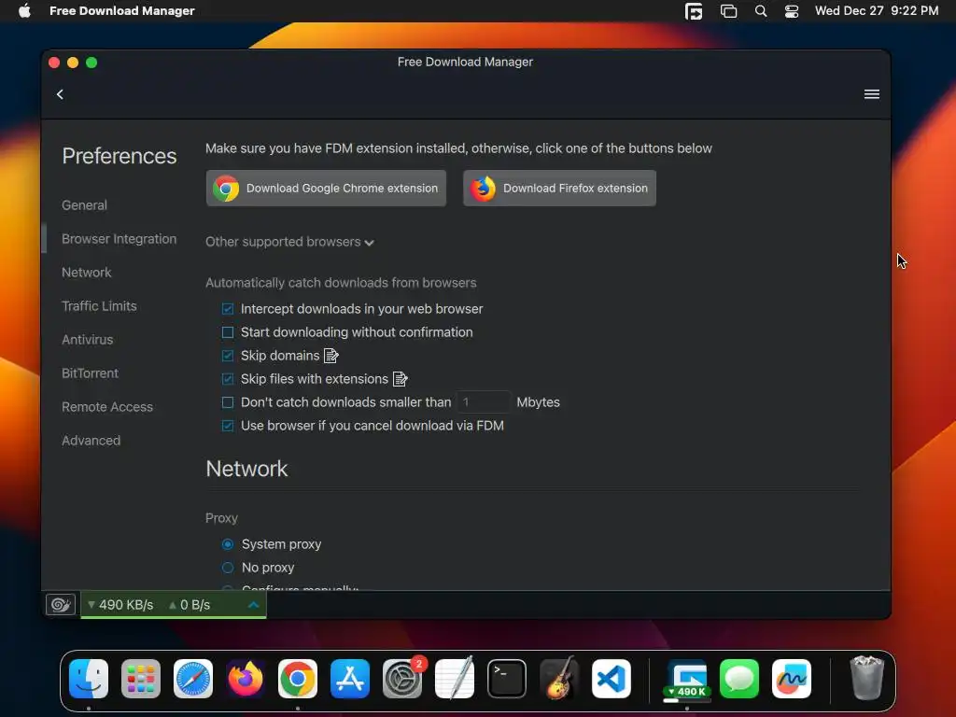The image size is (956, 717).
Task: Go back using the left arrow icon
Action: (60, 94)
